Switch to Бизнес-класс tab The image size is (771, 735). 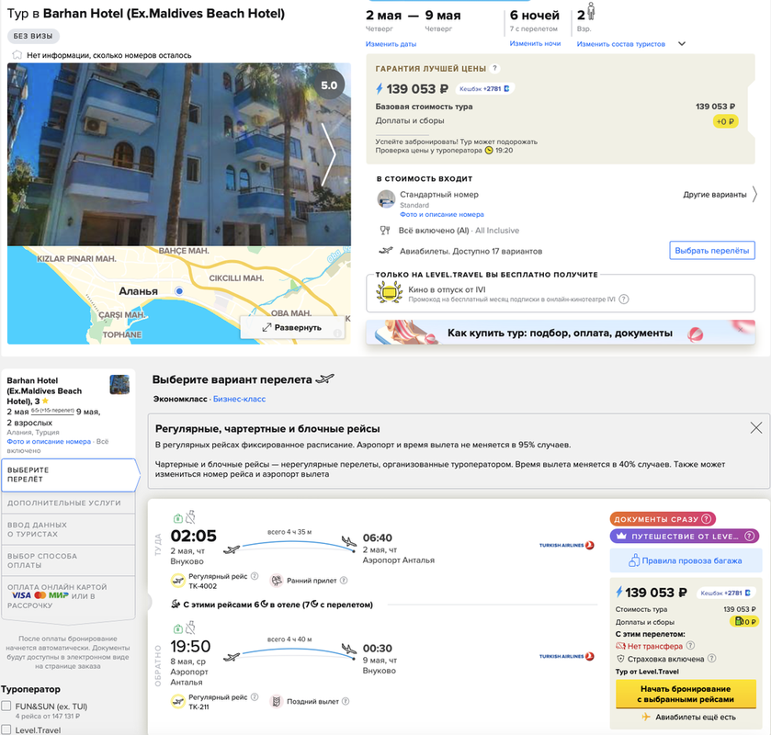tap(240, 399)
